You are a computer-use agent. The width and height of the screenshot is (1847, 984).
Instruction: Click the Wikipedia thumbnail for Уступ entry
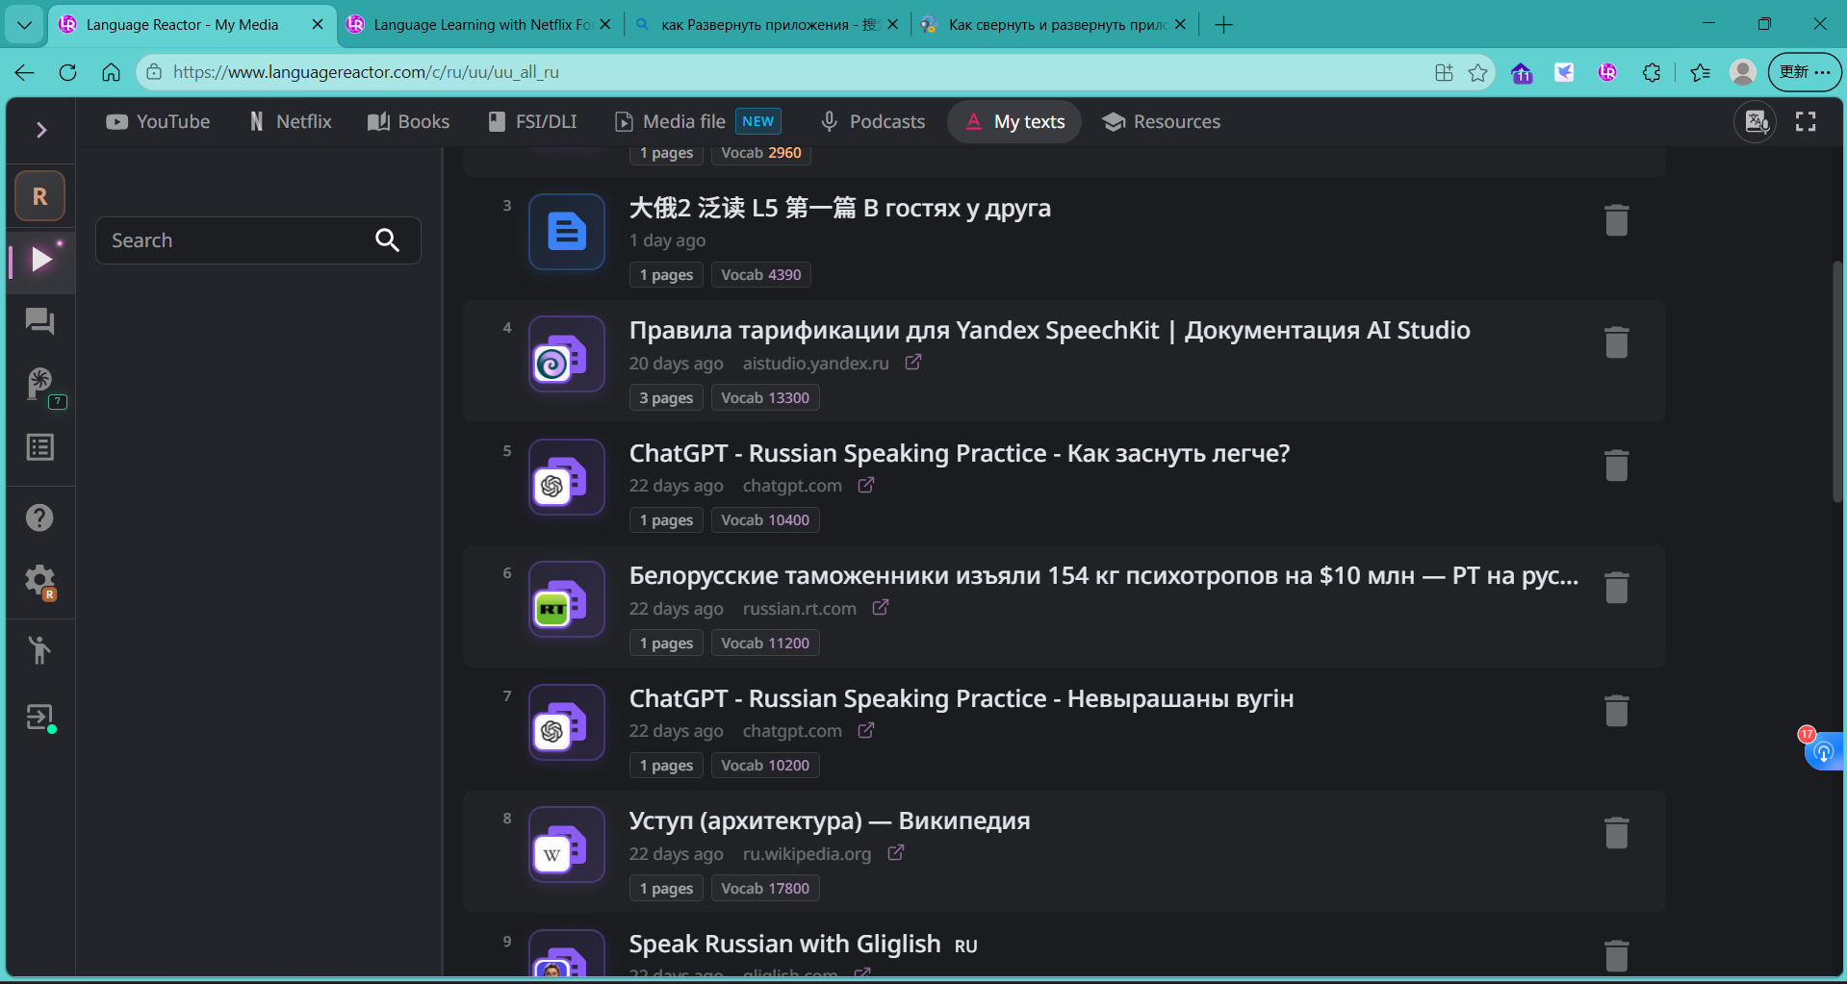click(x=567, y=845)
